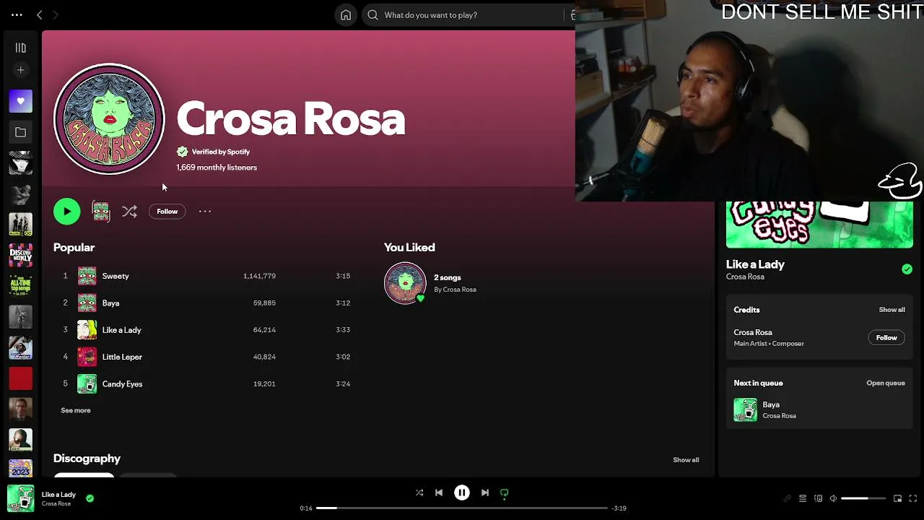Viewport: 924px width, 520px height.
Task: Skip to the previous track
Action: click(439, 493)
